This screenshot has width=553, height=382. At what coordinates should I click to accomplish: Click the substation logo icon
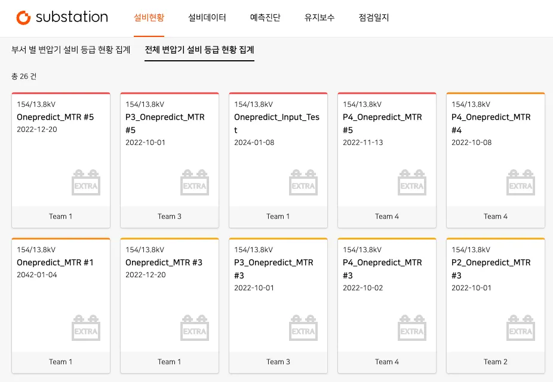pyautogui.click(x=23, y=18)
